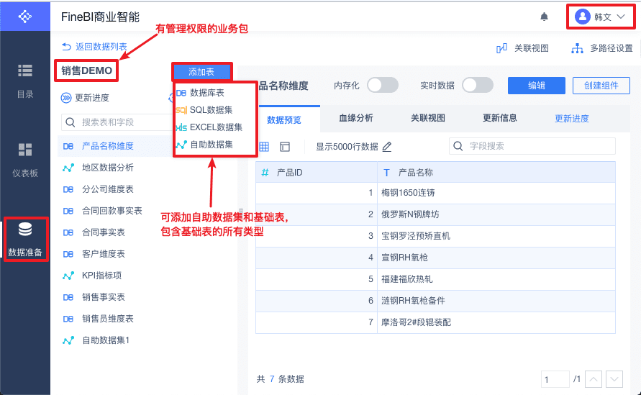Toggle the 实时数据 switch
The width and height of the screenshot is (641, 395).
click(x=478, y=86)
